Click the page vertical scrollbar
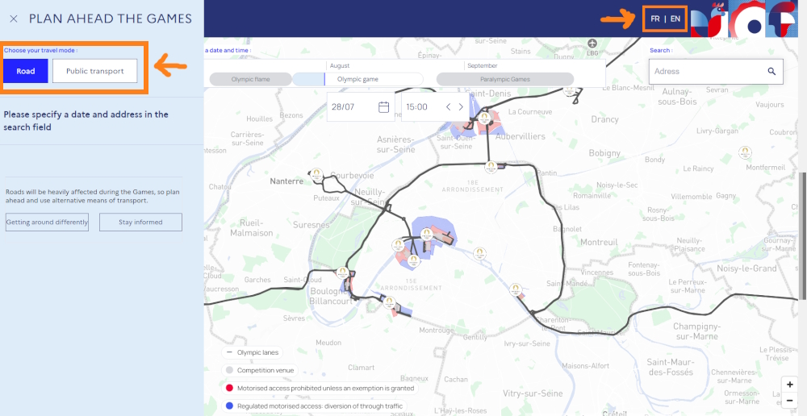The image size is (807, 416). click(804, 236)
